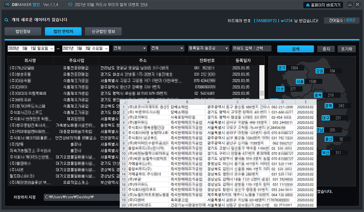Select the 울산 region marker on map

[x=329, y=139]
